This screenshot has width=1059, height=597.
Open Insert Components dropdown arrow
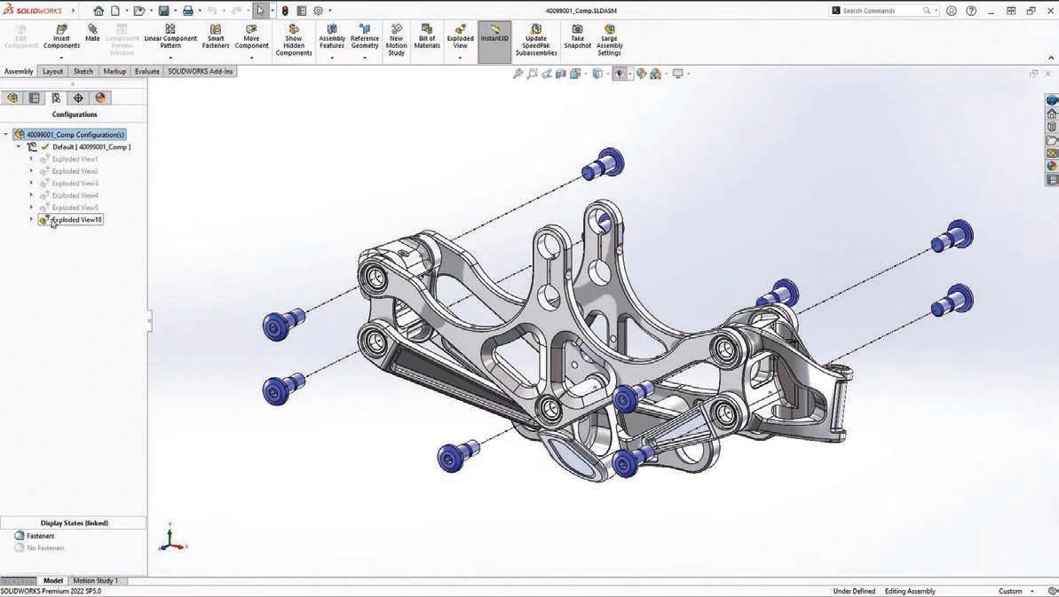coord(61,58)
